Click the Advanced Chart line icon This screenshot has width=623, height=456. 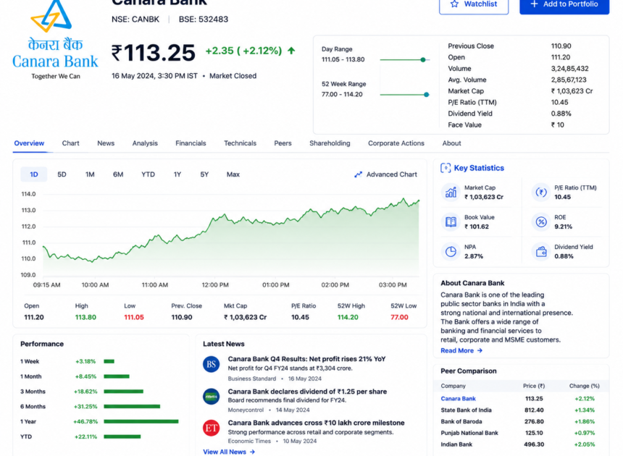pyautogui.click(x=358, y=174)
